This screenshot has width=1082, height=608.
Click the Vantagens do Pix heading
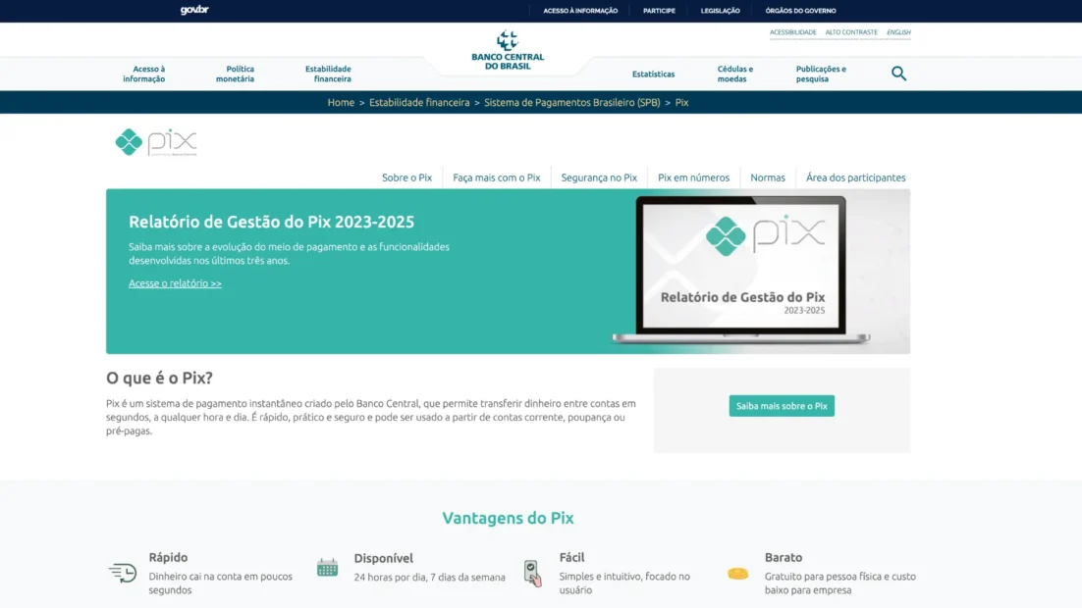coord(508,518)
